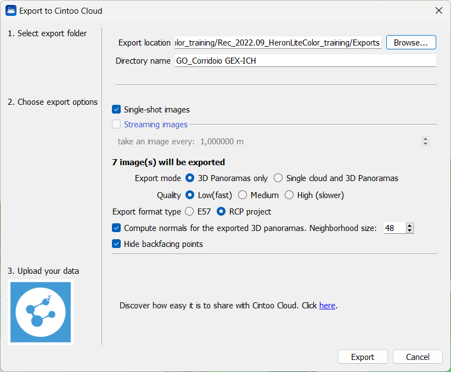Select 3D Panoramas only export mode
The image size is (451, 372).
tap(190, 178)
